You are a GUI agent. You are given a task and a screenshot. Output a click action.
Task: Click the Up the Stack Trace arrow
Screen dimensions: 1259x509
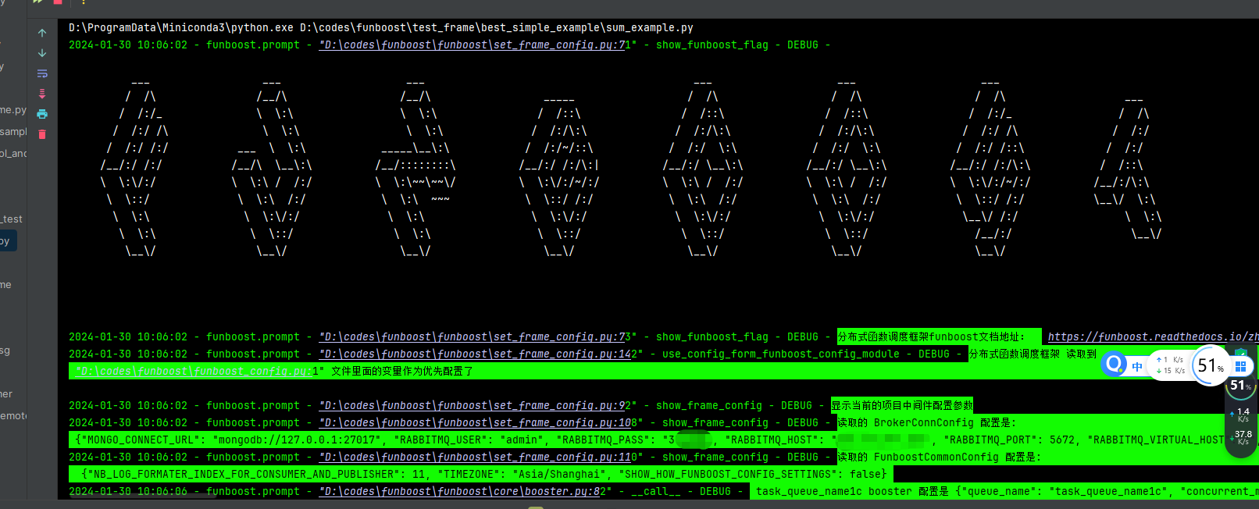click(x=42, y=33)
